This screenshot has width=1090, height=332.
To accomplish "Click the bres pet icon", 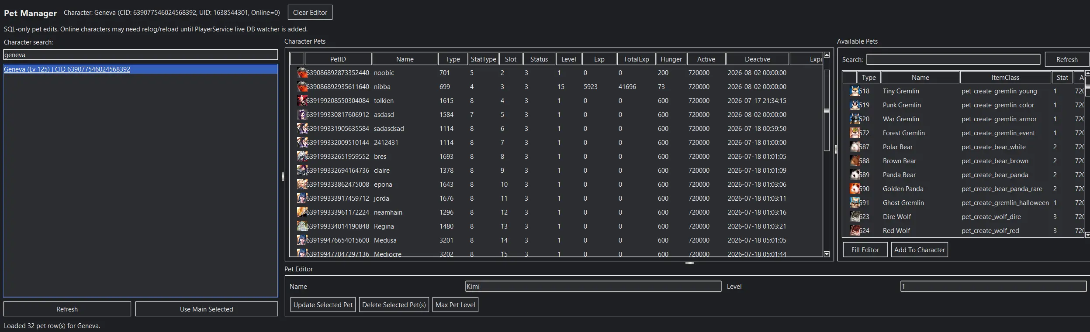I will pos(301,157).
